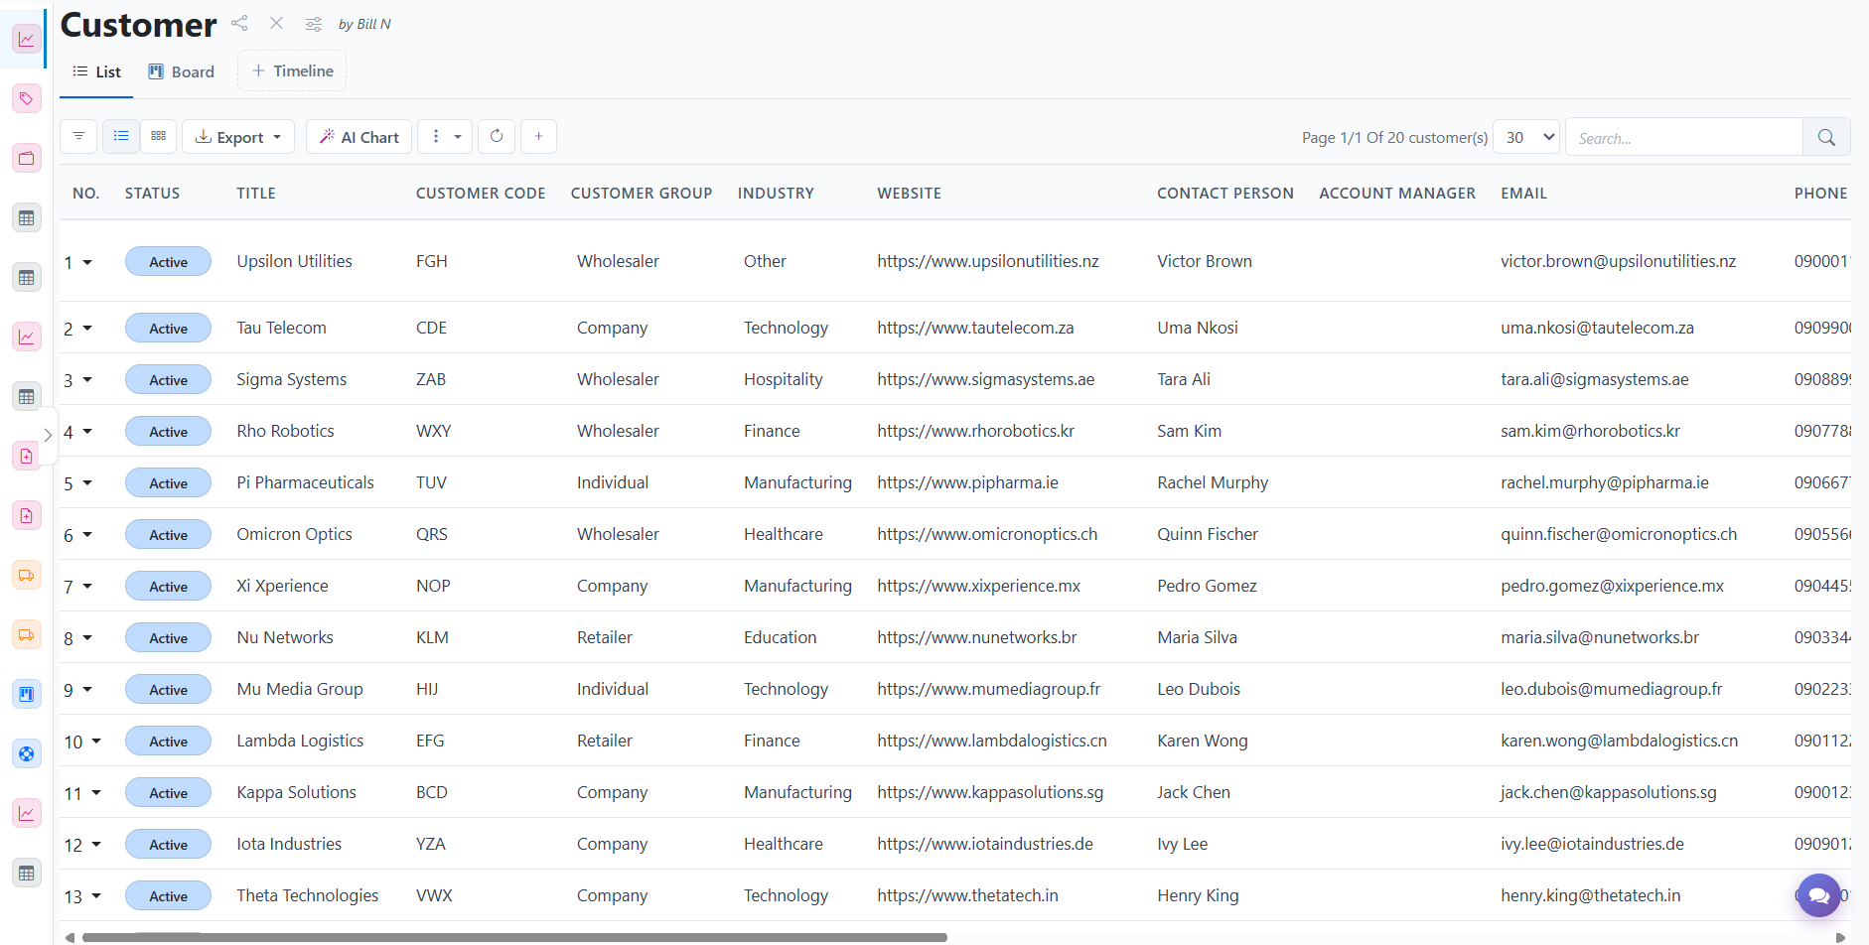The width and height of the screenshot is (1869, 945).
Task: Click into the Search input field
Action: click(x=1684, y=137)
